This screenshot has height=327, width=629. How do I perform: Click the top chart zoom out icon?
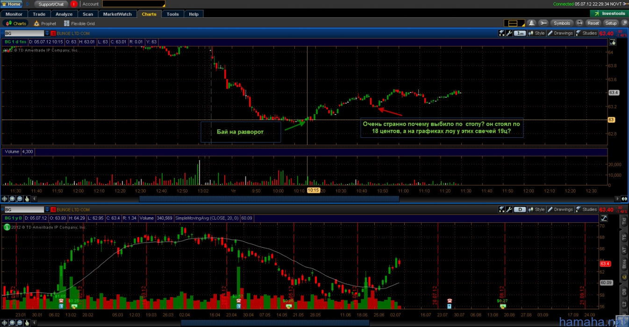point(20,199)
